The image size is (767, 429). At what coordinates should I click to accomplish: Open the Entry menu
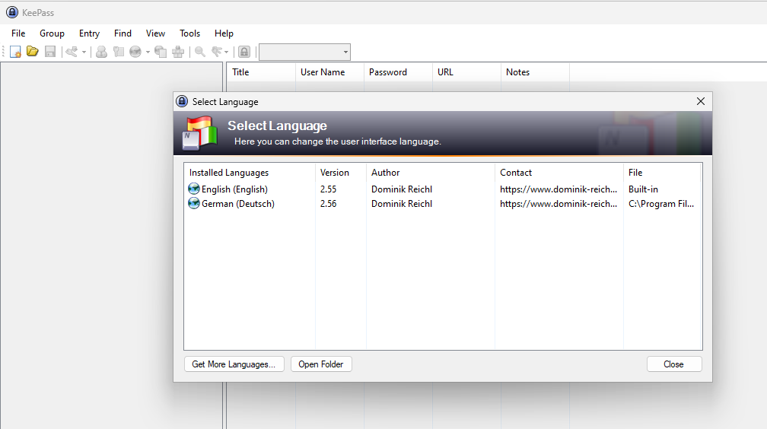[x=89, y=33]
